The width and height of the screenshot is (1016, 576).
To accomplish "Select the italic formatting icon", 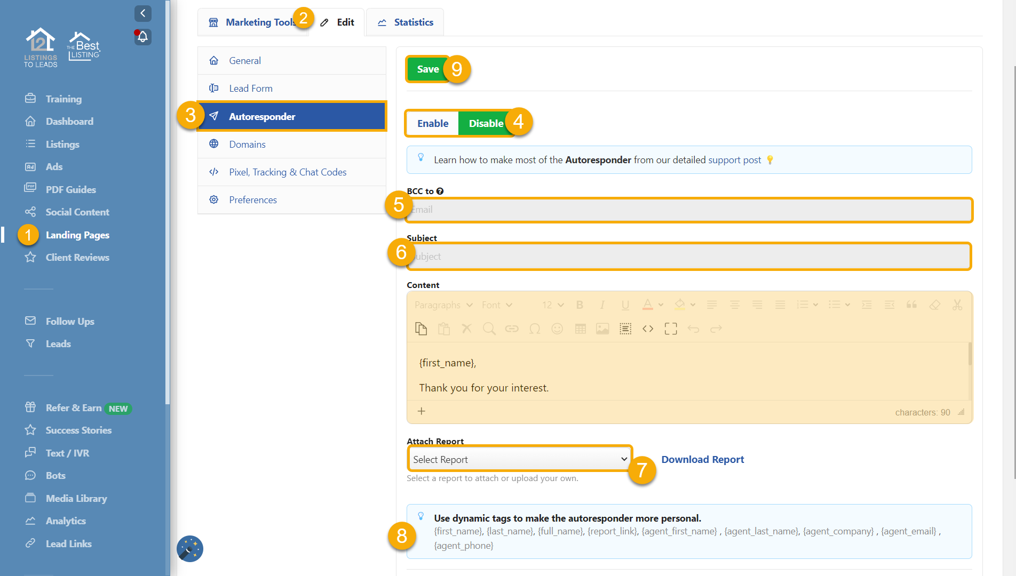I will (602, 305).
